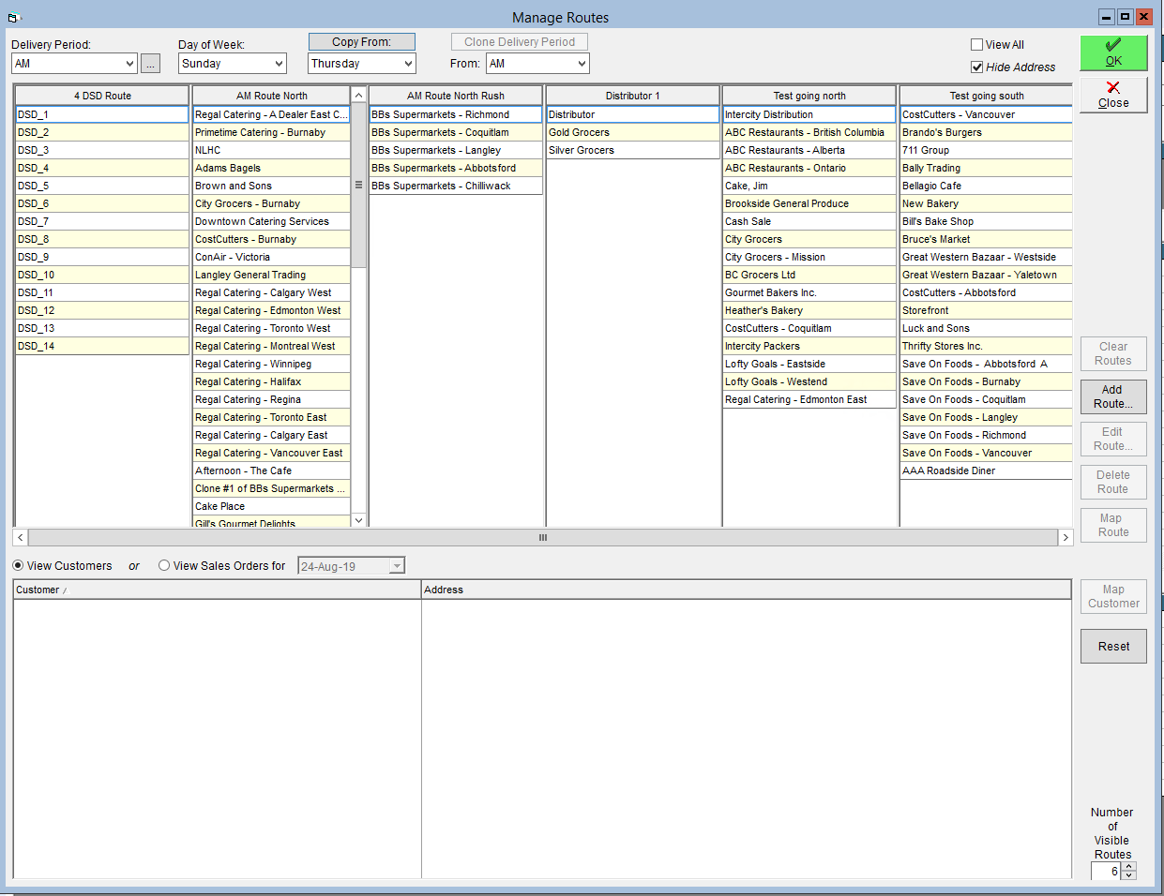Select Great Western Bazaar - Yaletown row
Viewport: 1164px width, 896px height.
click(986, 275)
